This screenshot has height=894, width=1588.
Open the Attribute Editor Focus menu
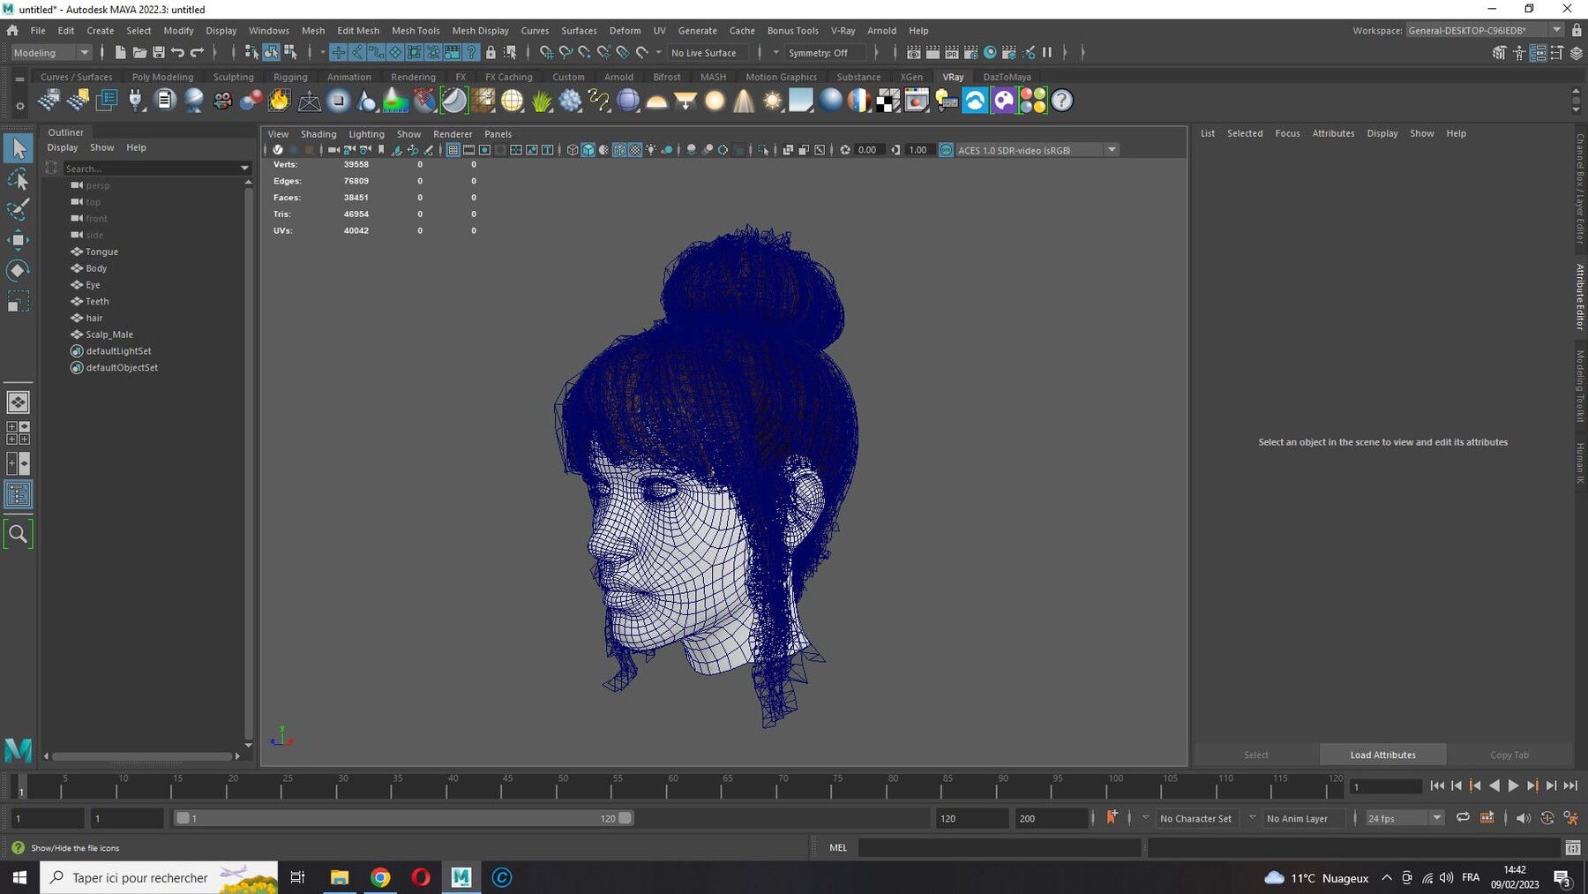point(1287,133)
